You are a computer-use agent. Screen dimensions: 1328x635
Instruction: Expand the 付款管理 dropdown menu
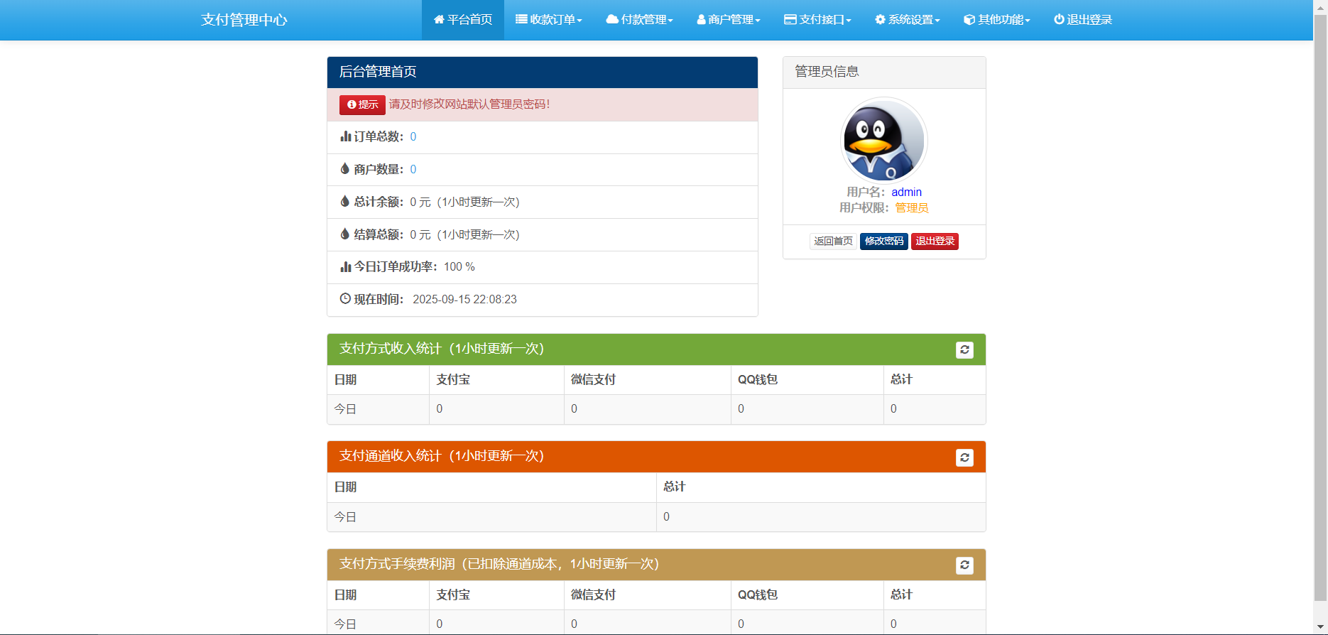639,20
